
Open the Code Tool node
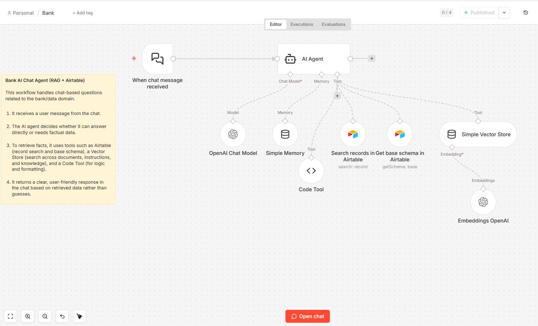pyautogui.click(x=311, y=171)
